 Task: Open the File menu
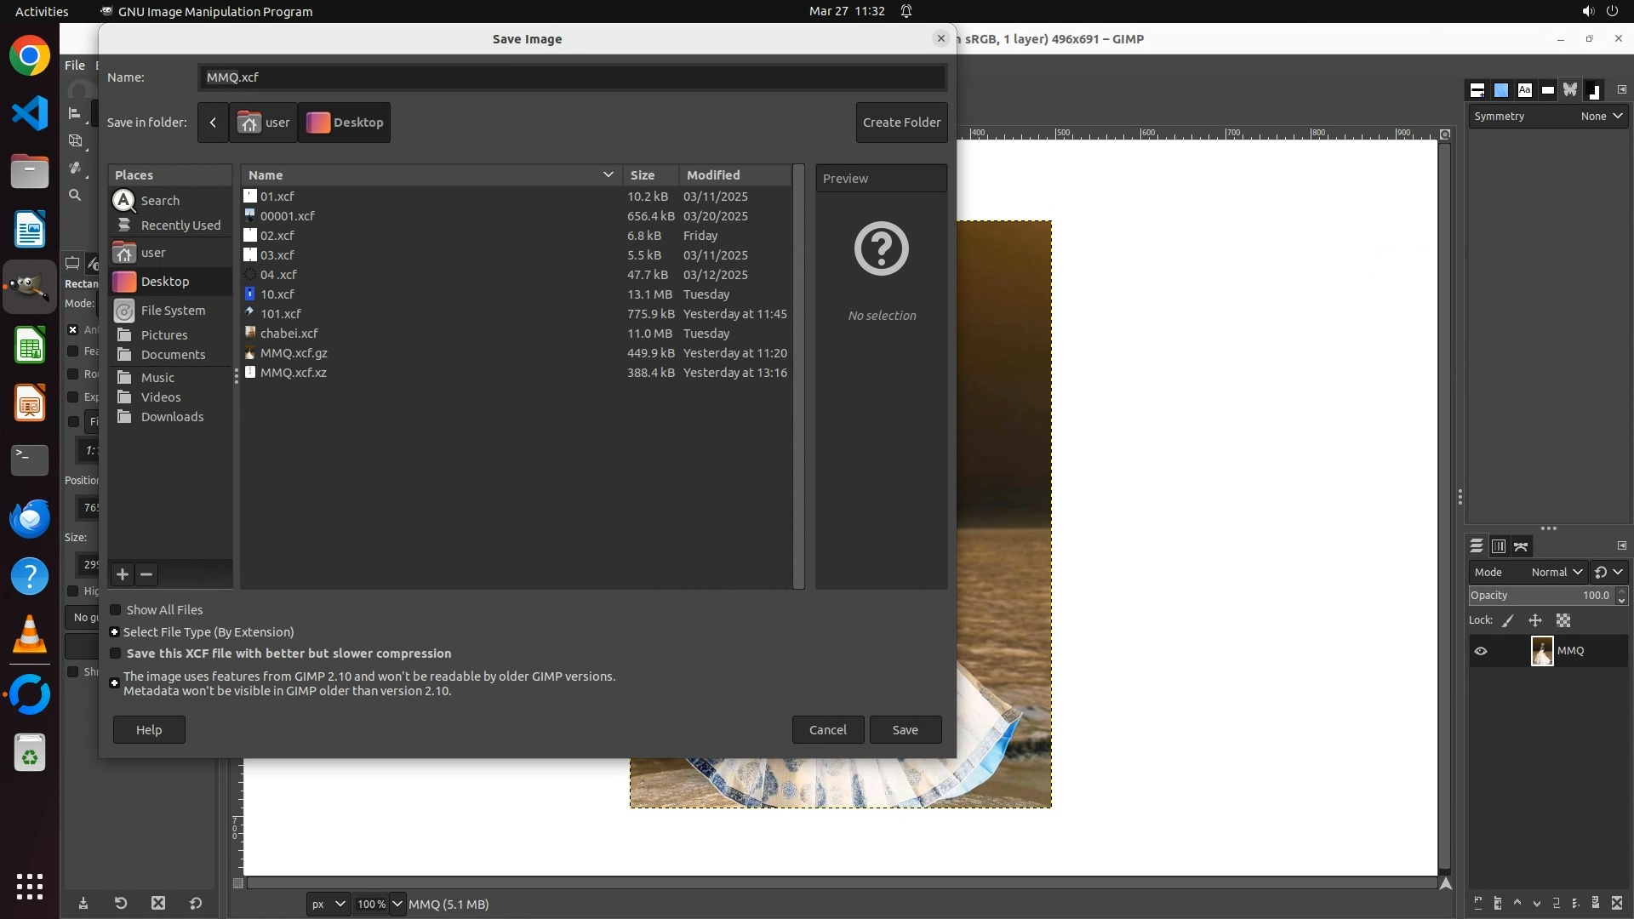click(75, 66)
